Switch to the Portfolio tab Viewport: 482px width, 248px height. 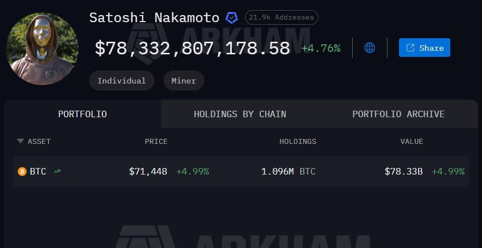(83, 114)
